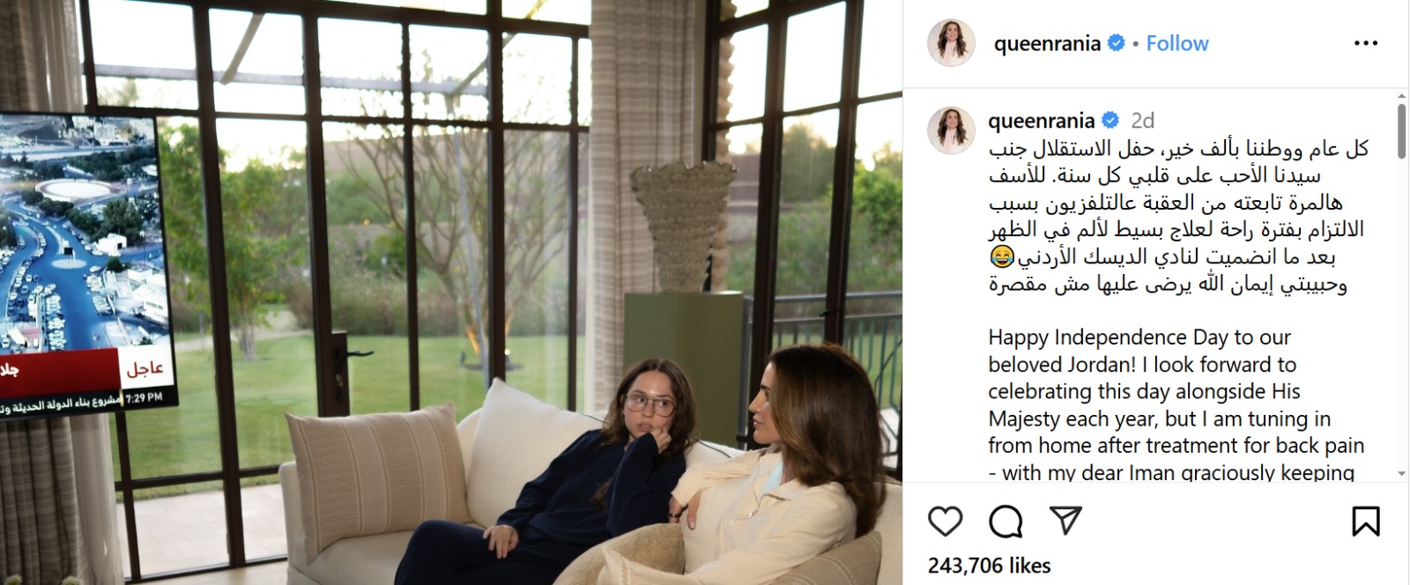1410x585 pixels.
Task: Open header profile picture avatar
Action: pos(951,42)
